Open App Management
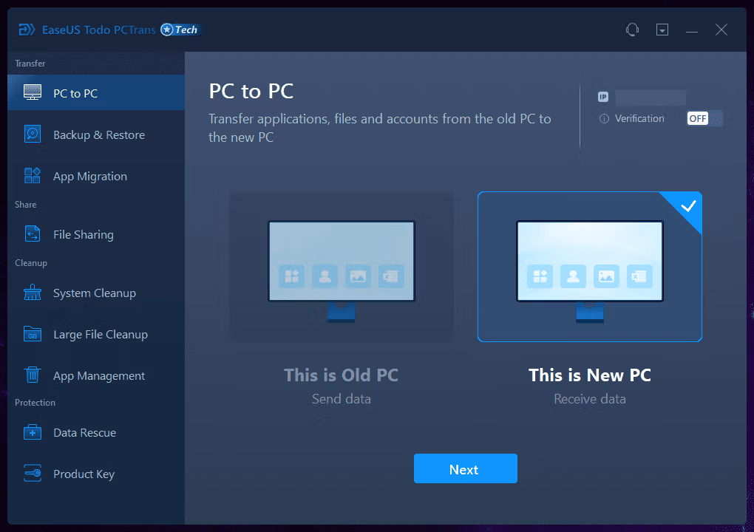Screen dimensions: 754x532 point(96,375)
